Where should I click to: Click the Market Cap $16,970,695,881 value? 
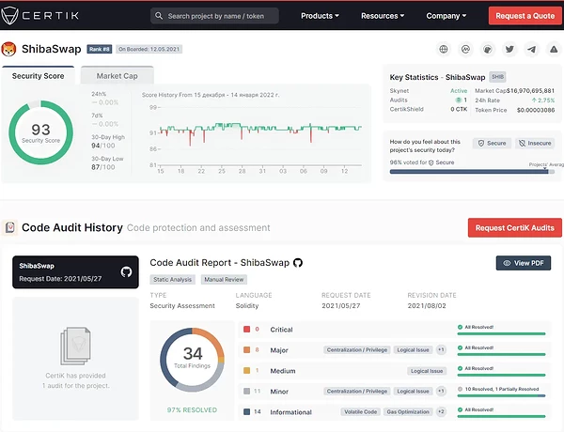530,90
